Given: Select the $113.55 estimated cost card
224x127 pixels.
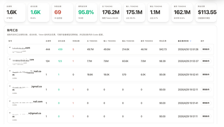Looking at the screenshot, I should click(x=206, y=12).
